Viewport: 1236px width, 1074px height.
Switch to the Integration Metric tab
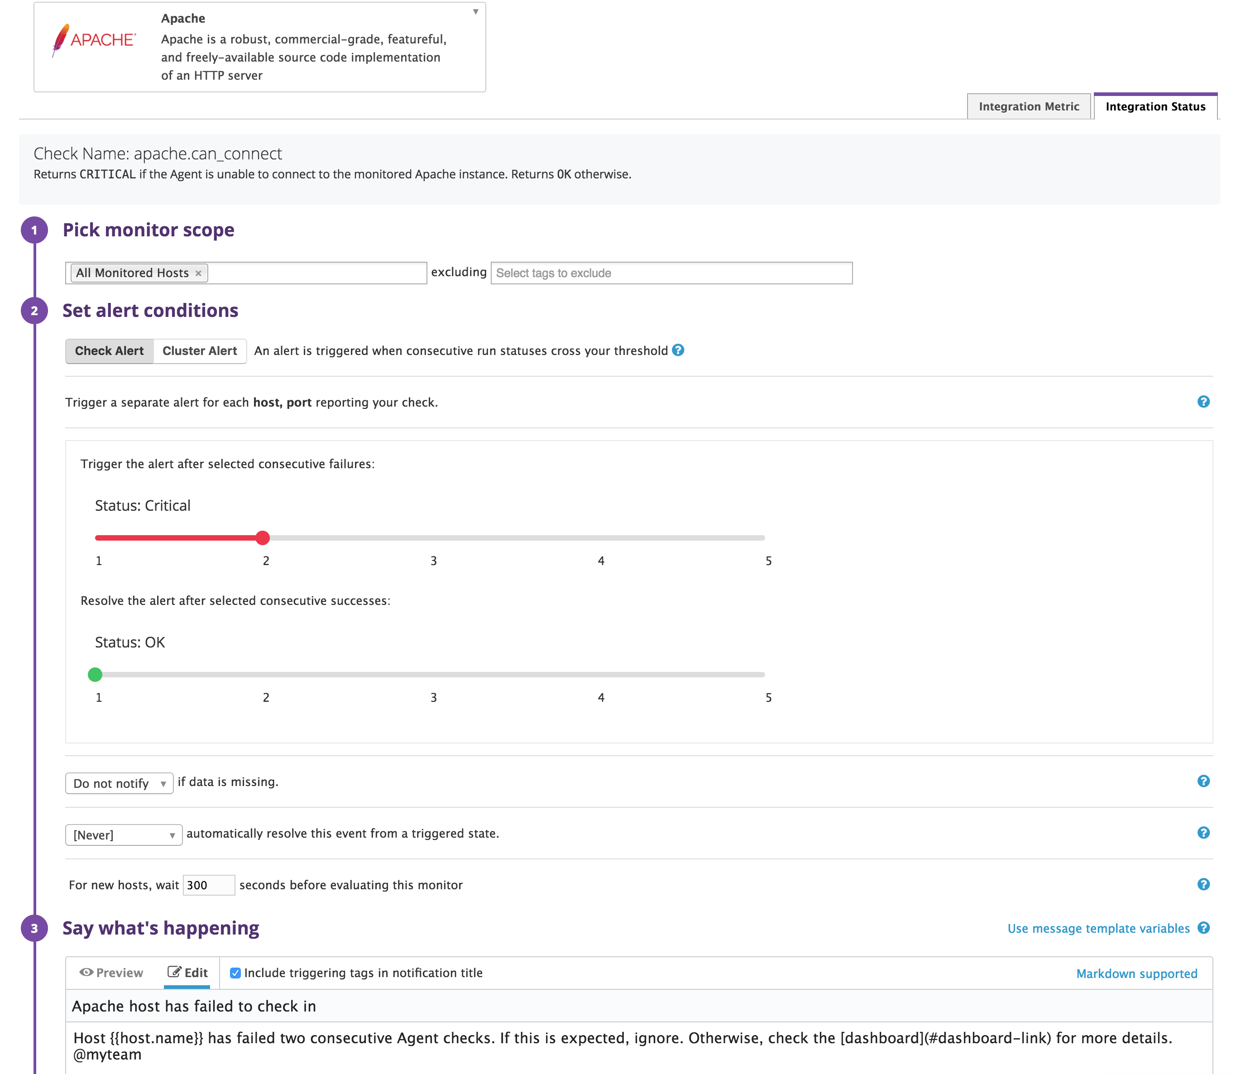tap(1028, 106)
